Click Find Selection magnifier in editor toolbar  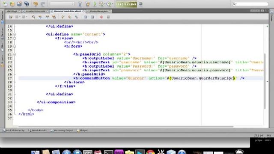pos(33,17)
